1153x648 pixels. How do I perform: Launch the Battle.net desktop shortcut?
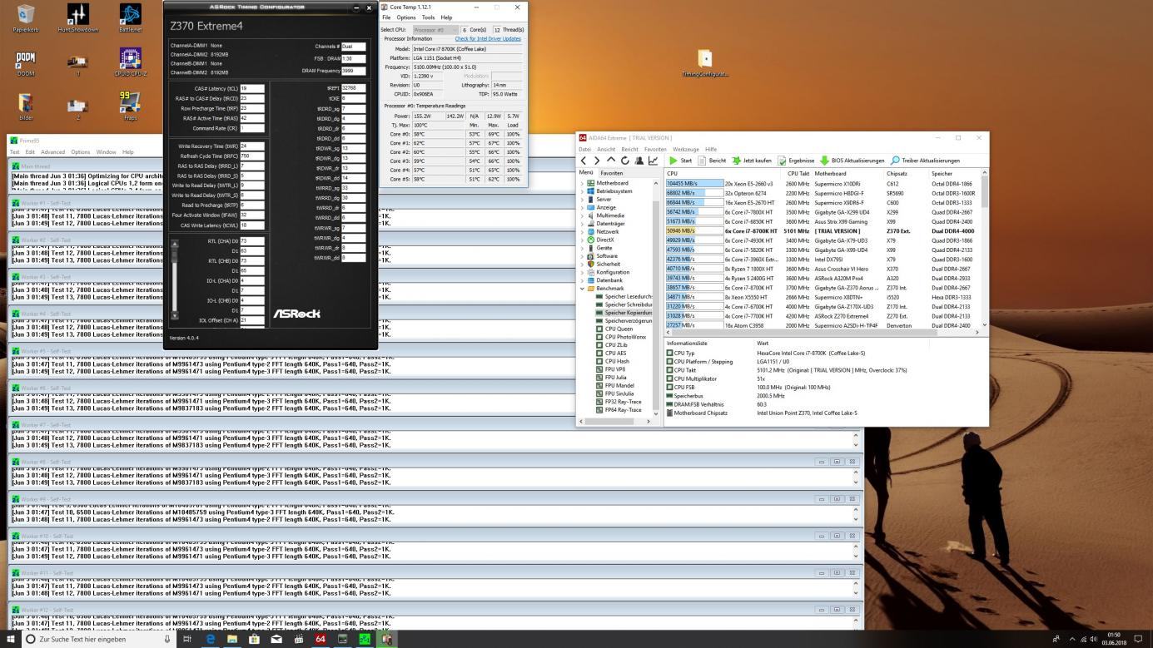coord(130,17)
